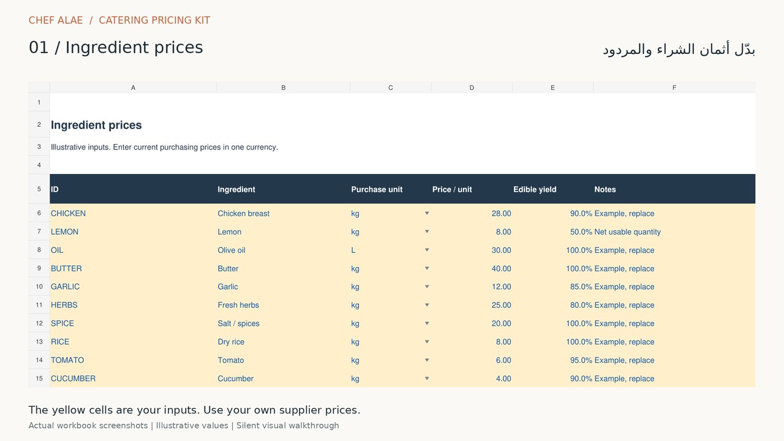Select column D header
Image resolution: width=784 pixels, height=441 pixels.
(472, 88)
